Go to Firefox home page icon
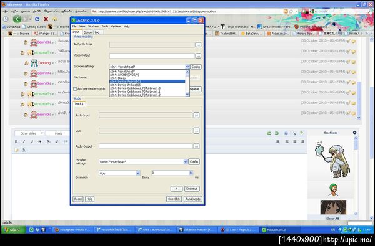 click(55, 19)
